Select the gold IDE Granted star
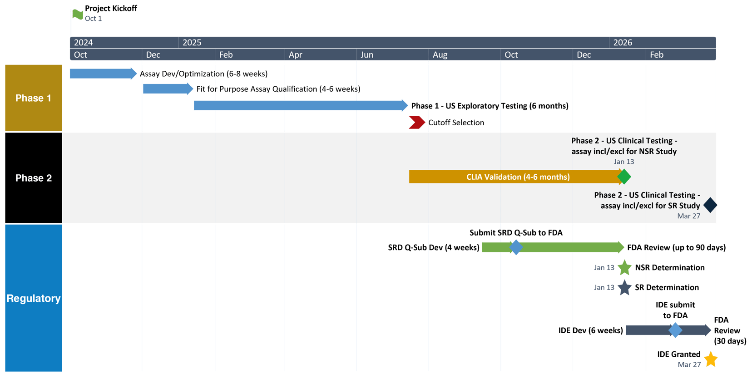Screen dimensions: 752x374 pos(710,359)
